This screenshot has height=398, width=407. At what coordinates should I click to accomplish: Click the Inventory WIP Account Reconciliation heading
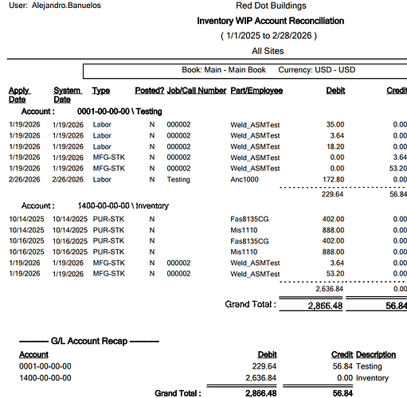271,21
